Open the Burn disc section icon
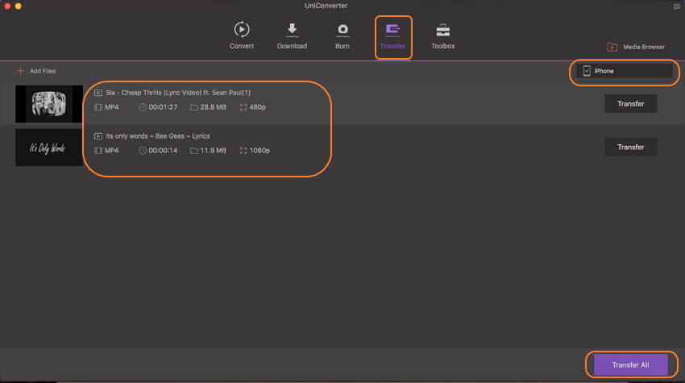The height and width of the screenshot is (383, 685). [342, 30]
